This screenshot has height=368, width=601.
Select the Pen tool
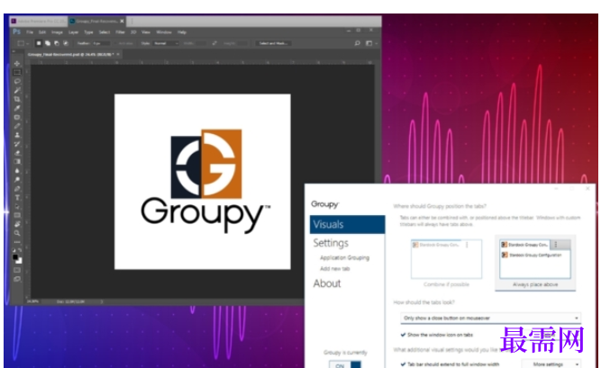point(17,189)
